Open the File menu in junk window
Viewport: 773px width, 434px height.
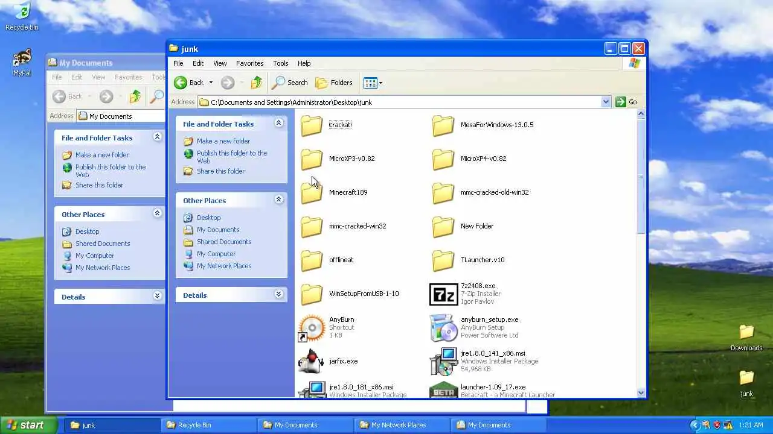point(178,63)
